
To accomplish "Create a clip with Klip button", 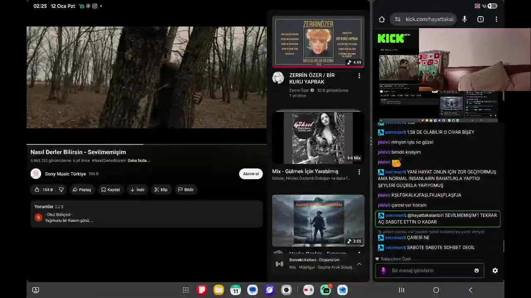I will coord(161,190).
